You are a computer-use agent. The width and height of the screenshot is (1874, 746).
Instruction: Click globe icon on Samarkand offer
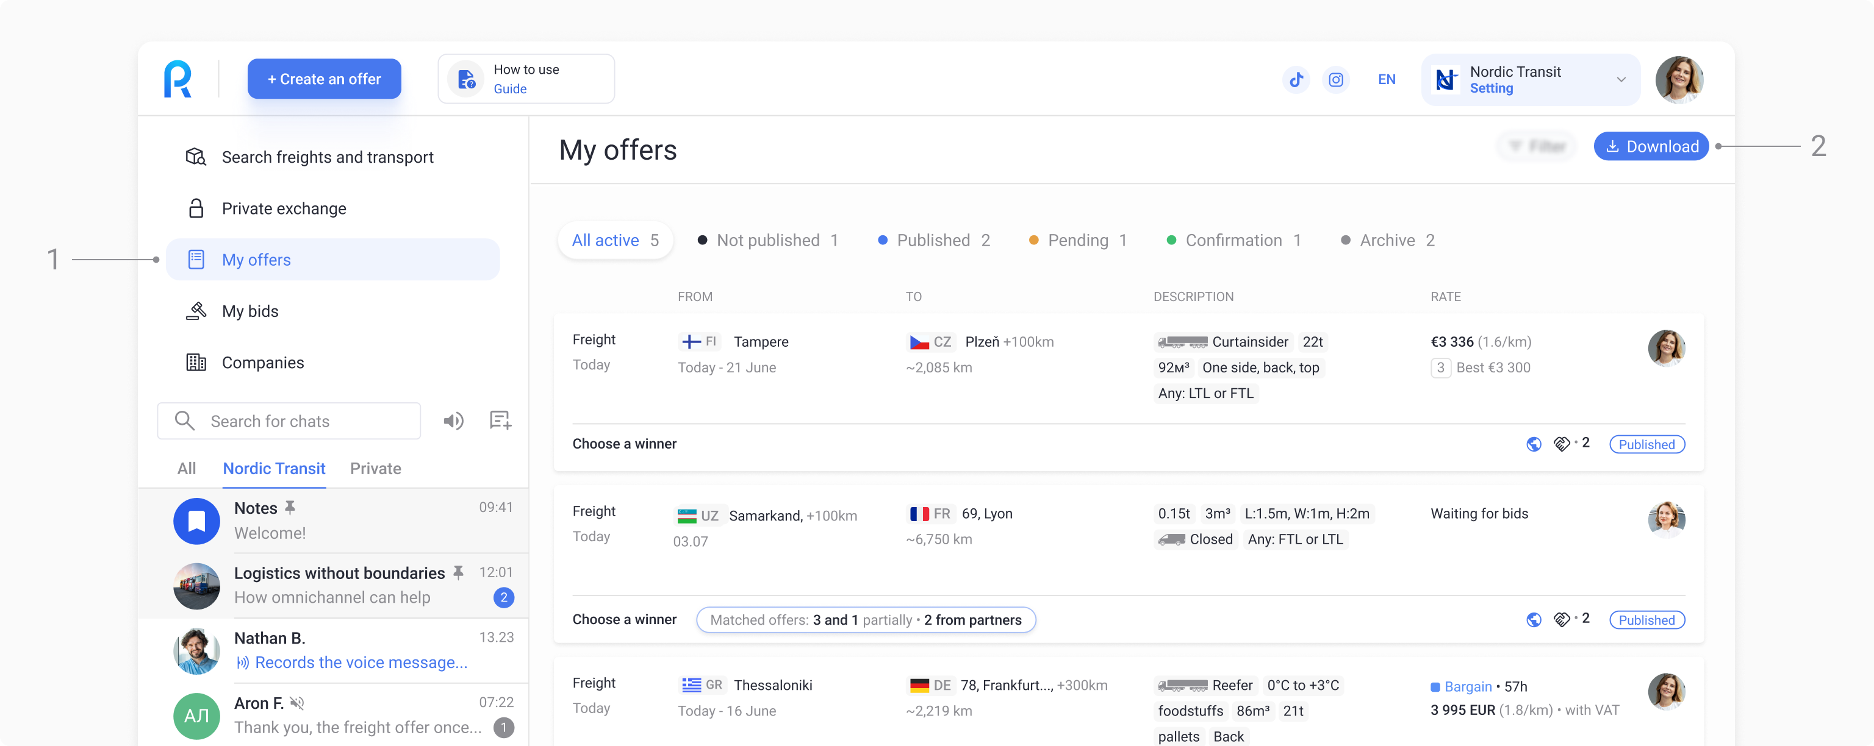coord(1533,619)
